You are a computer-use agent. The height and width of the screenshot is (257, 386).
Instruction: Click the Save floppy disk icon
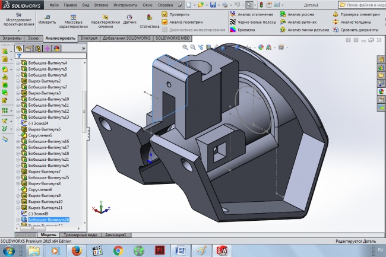(213, 5)
